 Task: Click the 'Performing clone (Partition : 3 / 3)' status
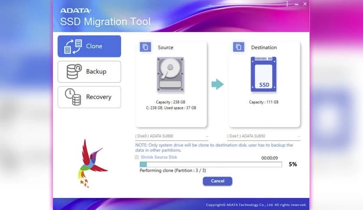pyautogui.click(x=173, y=171)
